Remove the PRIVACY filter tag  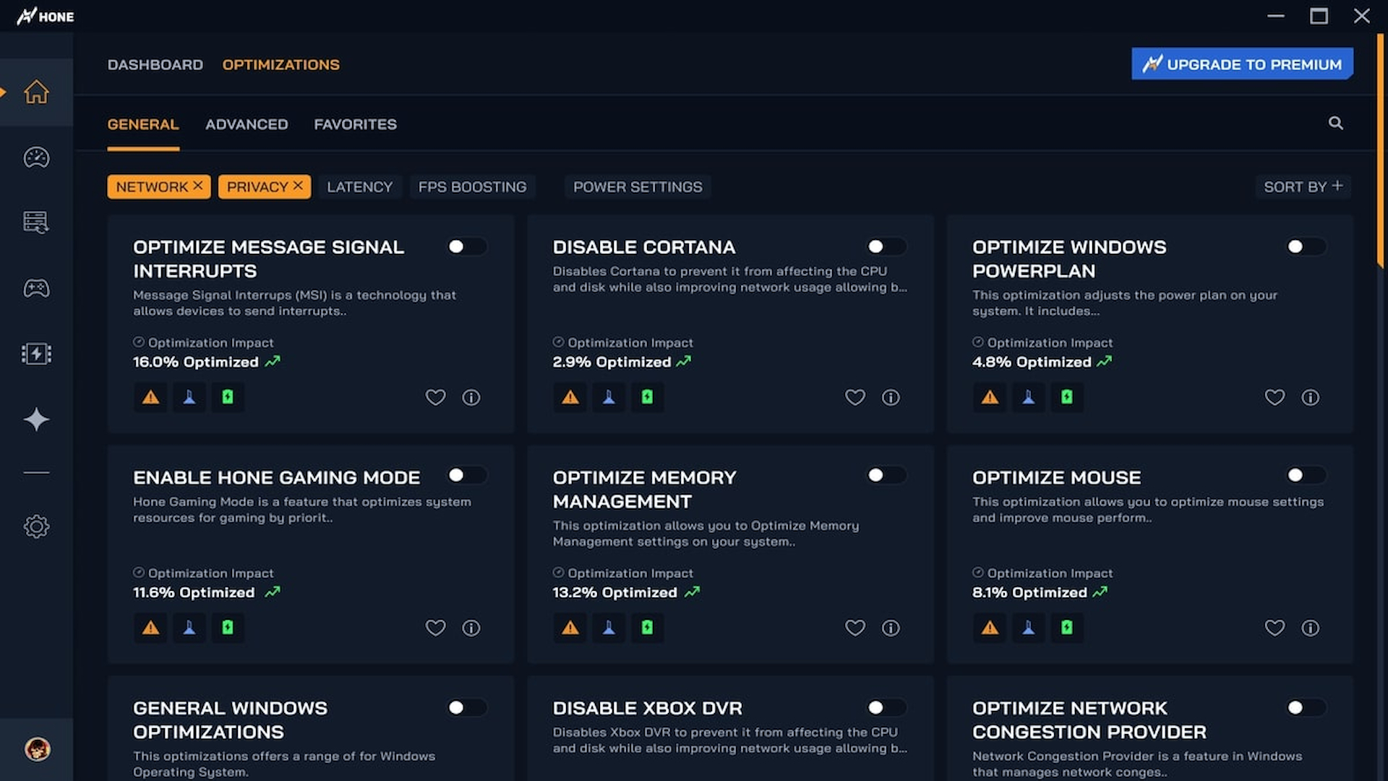tap(296, 186)
